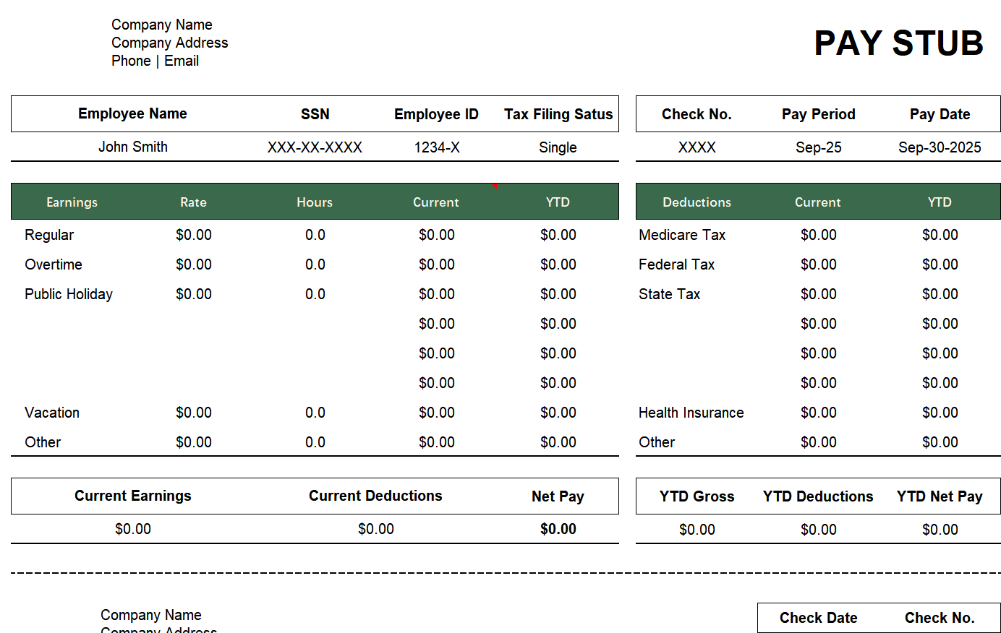The height and width of the screenshot is (633, 1001).
Task: Click the Federal Tax deduction label
Action: pos(676,264)
